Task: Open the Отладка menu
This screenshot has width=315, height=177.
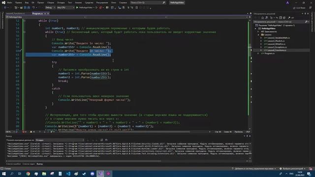Action: [x=61, y=2]
